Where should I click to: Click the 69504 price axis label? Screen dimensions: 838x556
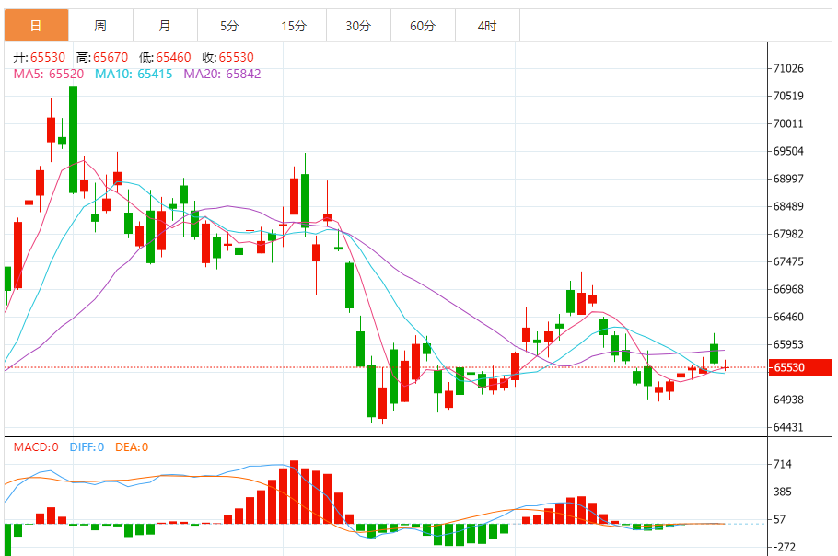788,151
